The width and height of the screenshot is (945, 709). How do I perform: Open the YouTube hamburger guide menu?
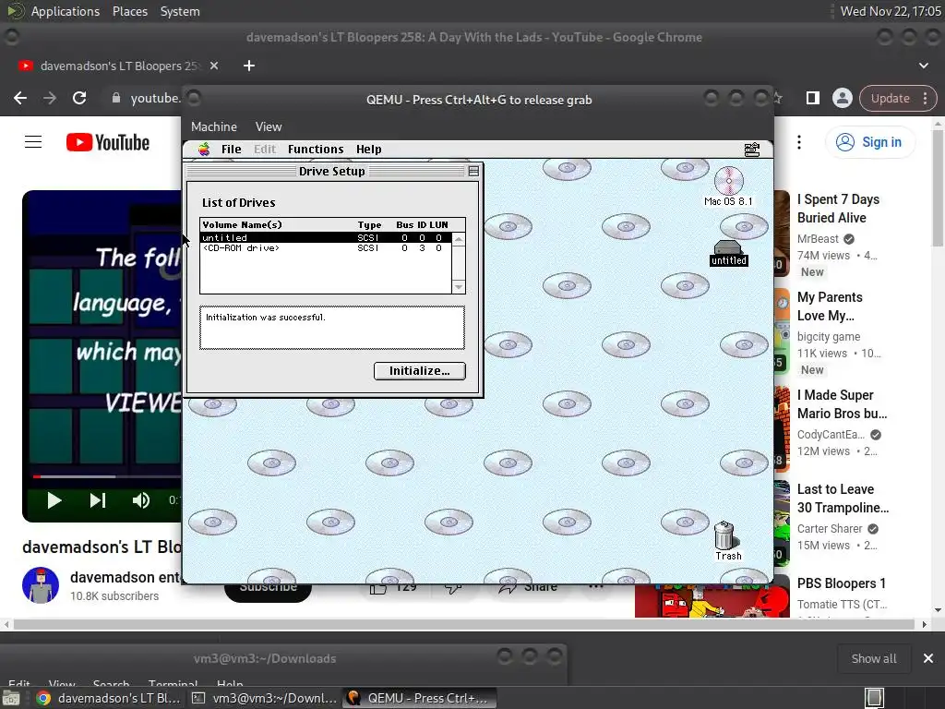click(x=33, y=142)
